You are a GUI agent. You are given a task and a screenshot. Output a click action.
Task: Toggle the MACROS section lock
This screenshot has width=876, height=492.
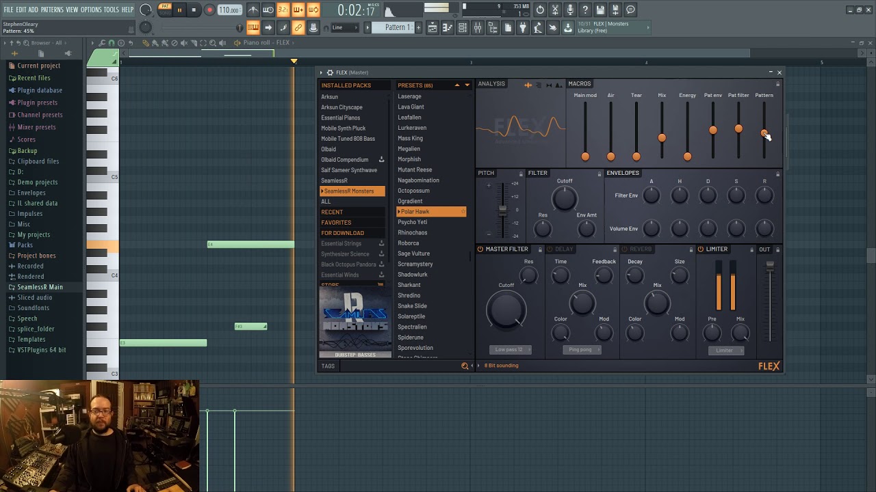coord(777,84)
